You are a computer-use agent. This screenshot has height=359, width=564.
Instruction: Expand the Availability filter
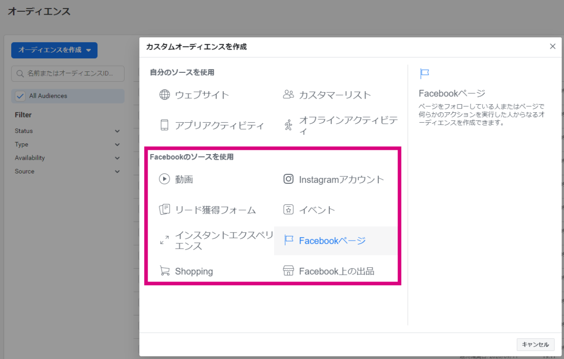pos(68,158)
